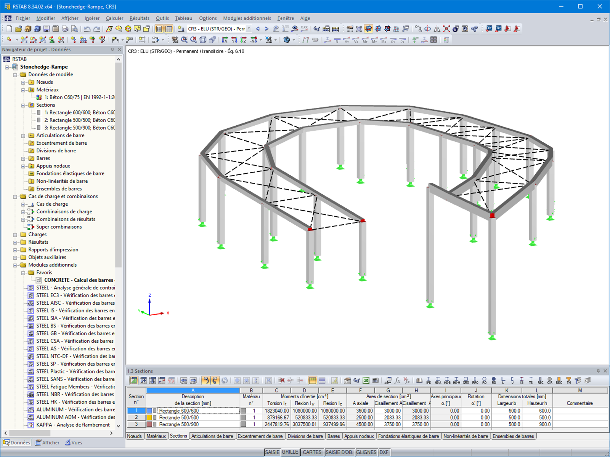Click the Excel export icon in table toolbar
610x457 pixels.
pos(366,380)
